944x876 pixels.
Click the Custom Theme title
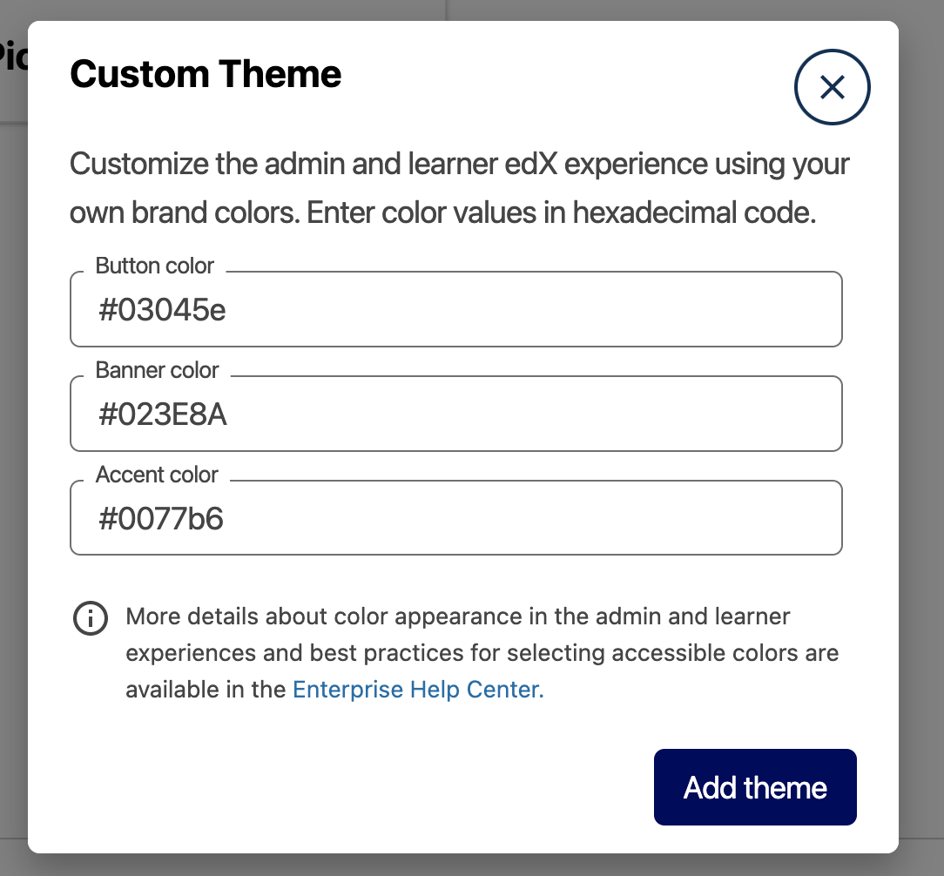[206, 74]
